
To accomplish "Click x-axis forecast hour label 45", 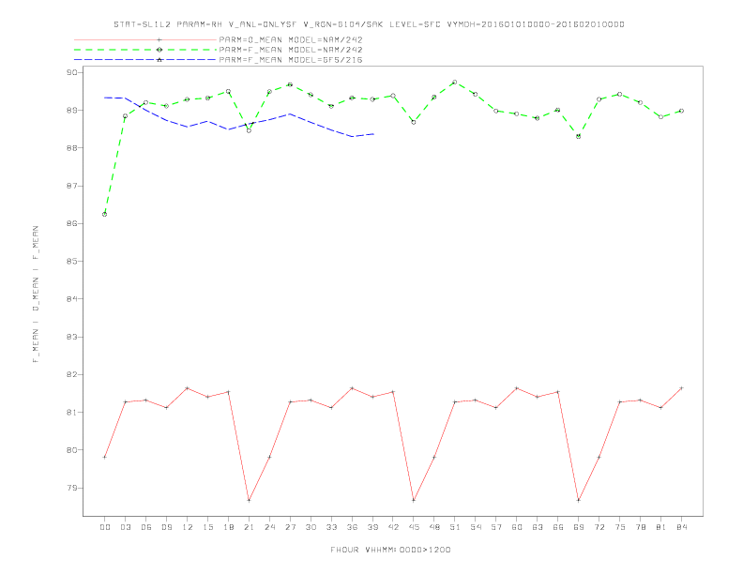I will [414, 527].
